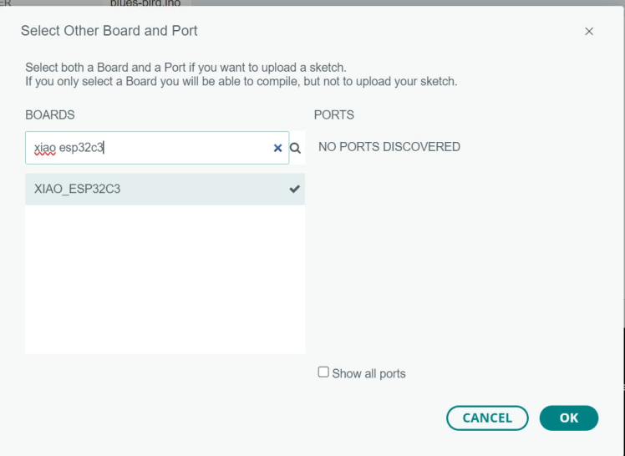
Task: Enable the Show all ports checkbox
Action: 323,372
